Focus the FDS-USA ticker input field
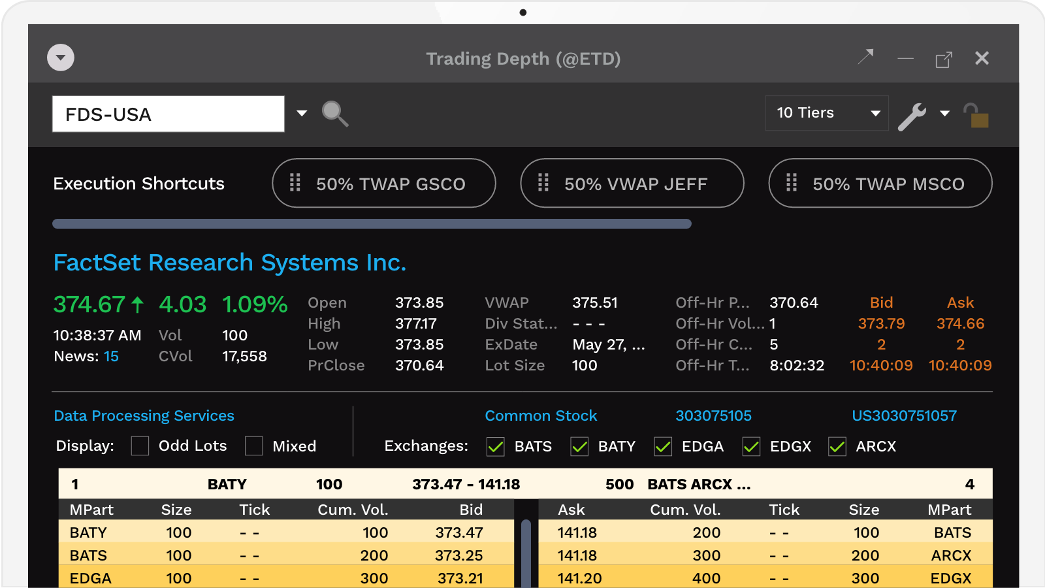The image size is (1045, 588). 169,114
